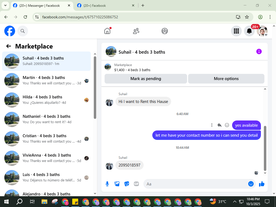Open the Suhail conversation in list
This screenshot has width=276, height=207.
pyautogui.click(x=46, y=61)
